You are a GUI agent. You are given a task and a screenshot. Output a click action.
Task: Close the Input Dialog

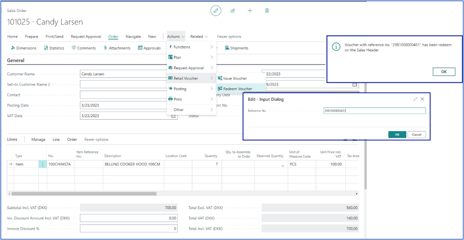pyautogui.click(x=422, y=99)
